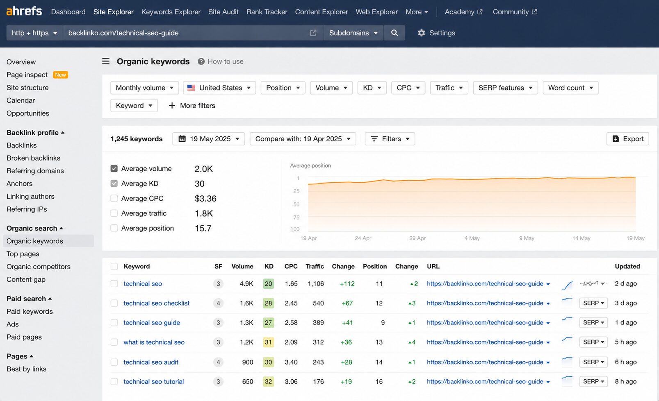This screenshot has width=659, height=401.
Task: Open the Position filter dropdown
Action: [x=283, y=88]
